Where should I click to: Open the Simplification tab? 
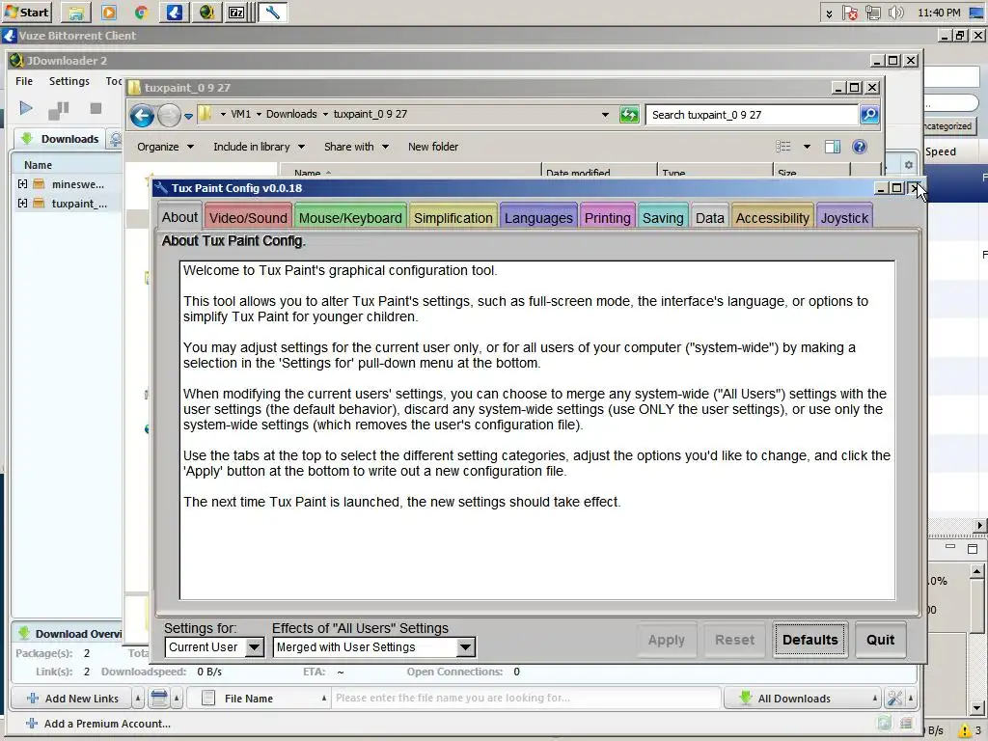click(x=453, y=217)
